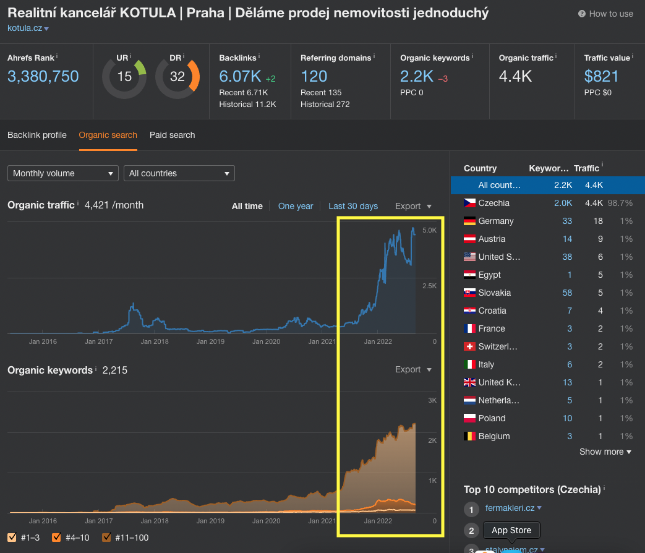Expand the kotula.cz domain dropdown arrow
Viewport: 645px width, 553px height.
(46, 29)
